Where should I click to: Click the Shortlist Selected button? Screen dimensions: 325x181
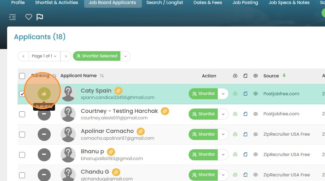(97, 56)
